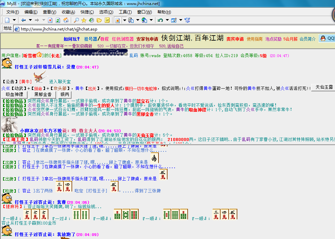Click the Search magnifier icon
Screen dimensions: 335x239
(x=76, y=20)
